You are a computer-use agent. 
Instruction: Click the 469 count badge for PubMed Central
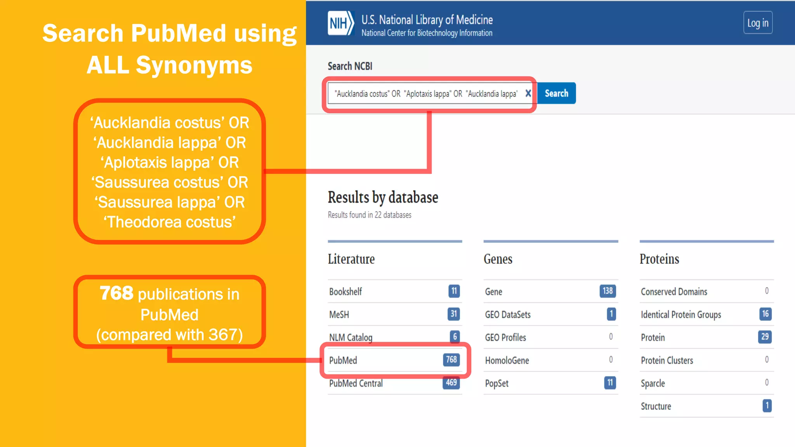click(x=451, y=383)
